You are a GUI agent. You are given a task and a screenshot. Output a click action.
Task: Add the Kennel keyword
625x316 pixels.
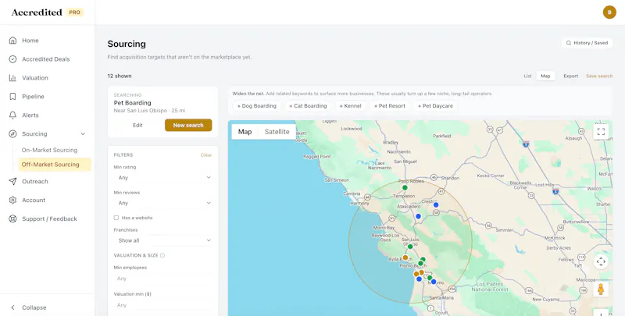point(350,106)
